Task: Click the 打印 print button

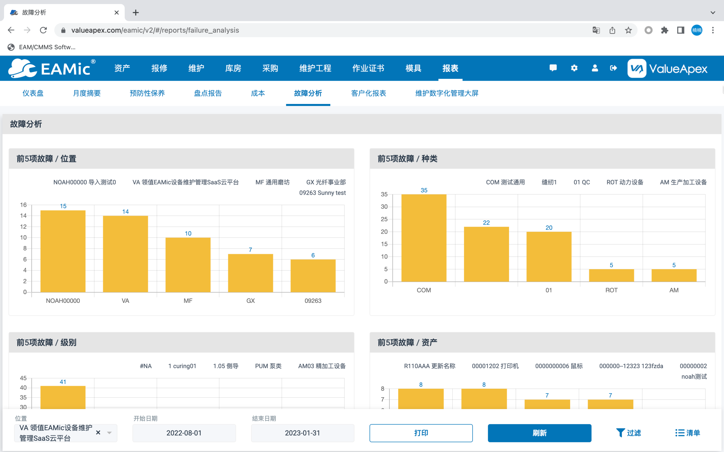Action: coord(421,433)
